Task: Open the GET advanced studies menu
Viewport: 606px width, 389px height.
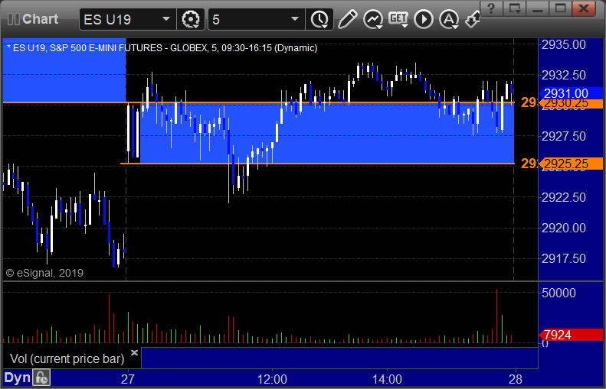Action: [x=398, y=19]
